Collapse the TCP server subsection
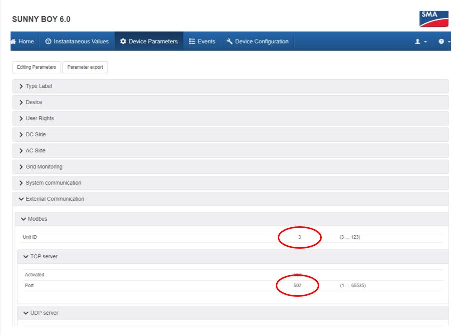 coord(233,257)
